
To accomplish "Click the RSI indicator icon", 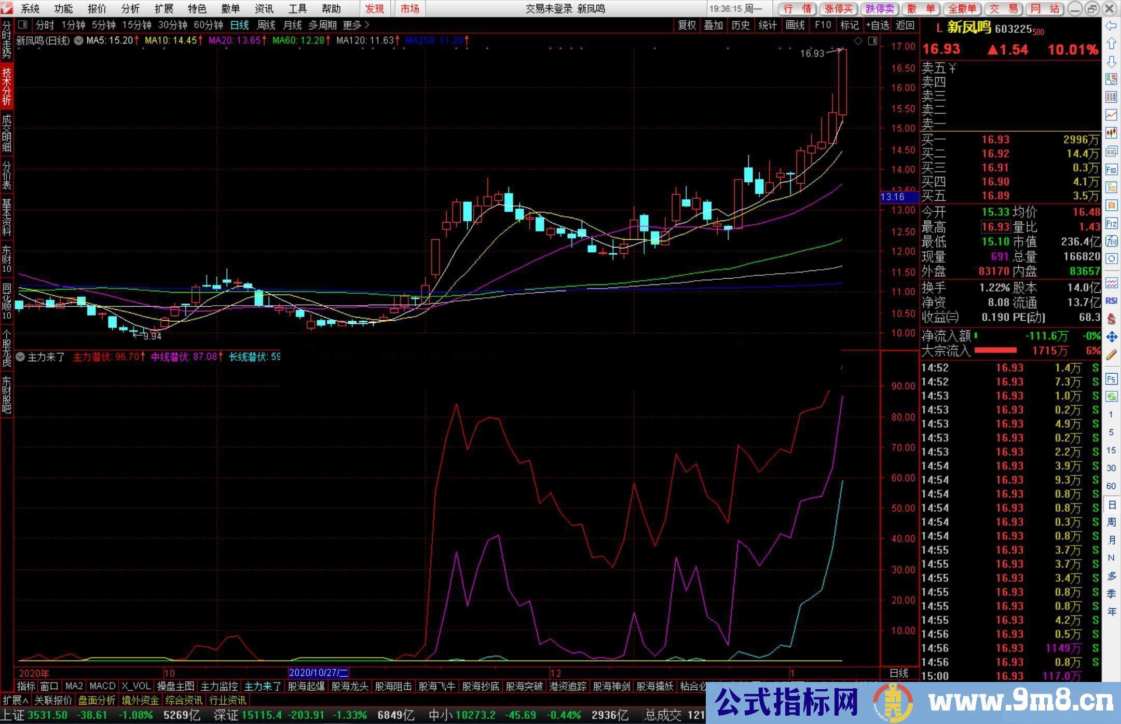I will pos(1111,300).
